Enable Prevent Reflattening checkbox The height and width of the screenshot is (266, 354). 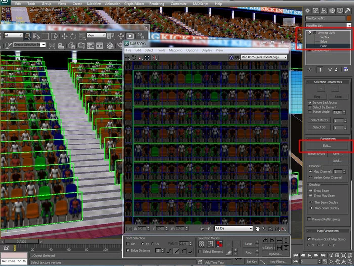pyautogui.click(x=309, y=219)
